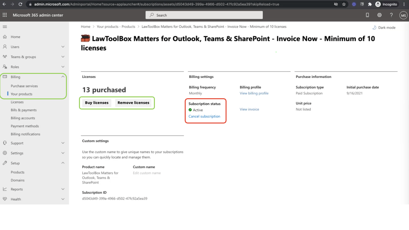
Task: Click the Users person icon
Action: 5,47
